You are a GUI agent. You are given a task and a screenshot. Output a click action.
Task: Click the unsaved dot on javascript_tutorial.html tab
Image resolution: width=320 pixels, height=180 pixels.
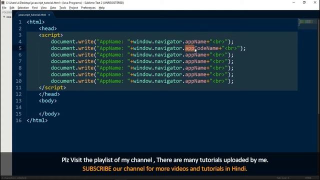(x=49, y=15)
